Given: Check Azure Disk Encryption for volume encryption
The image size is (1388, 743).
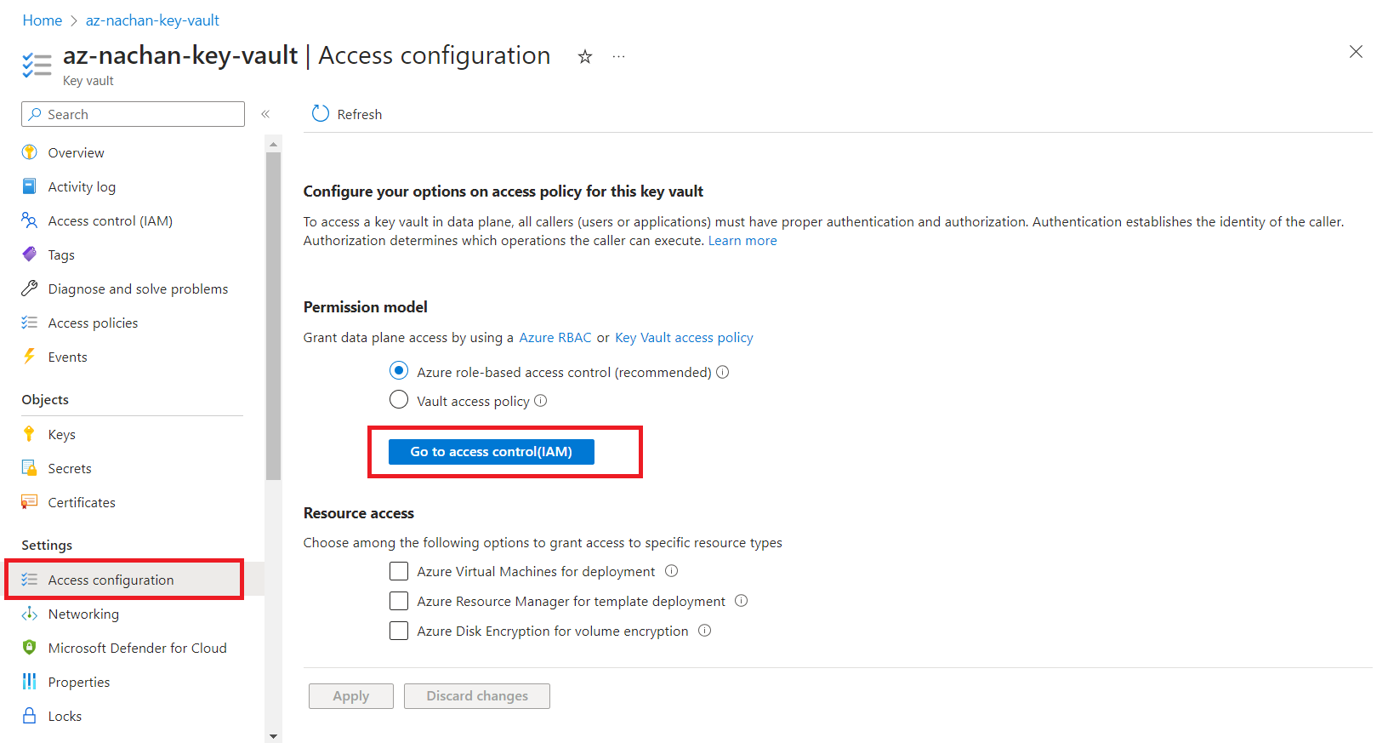Looking at the screenshot, I should pos(399,631).
